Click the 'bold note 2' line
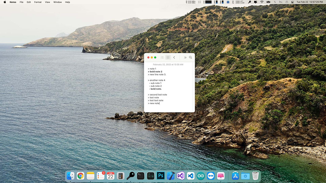Viewport: 326px width, 183px height. click(156, 72)
